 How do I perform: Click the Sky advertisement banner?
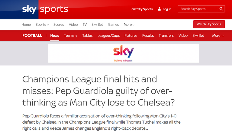pos(123,53)
